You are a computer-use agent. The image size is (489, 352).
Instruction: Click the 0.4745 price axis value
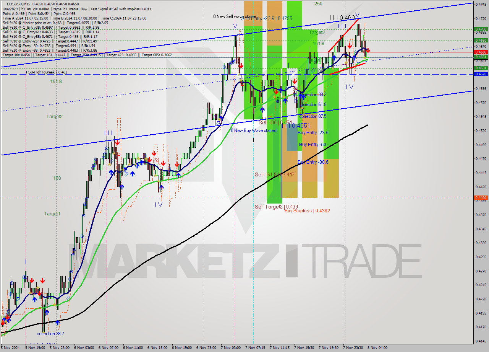(481, 4)
